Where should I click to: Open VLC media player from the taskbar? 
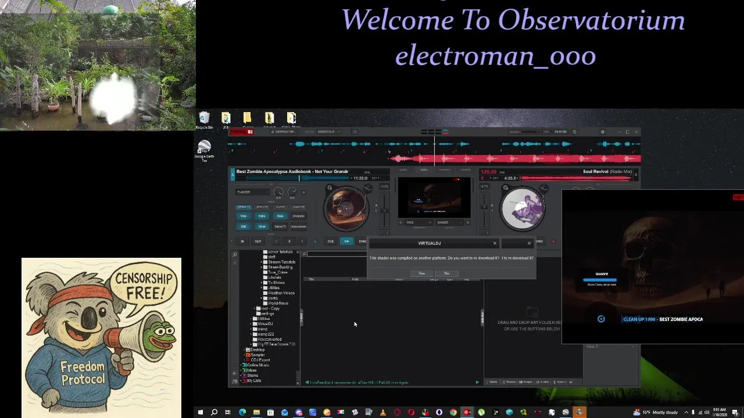382,413
